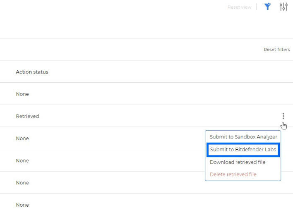Select the Retrieved action status cell
The image size is (293, 215).
(27, 116)
